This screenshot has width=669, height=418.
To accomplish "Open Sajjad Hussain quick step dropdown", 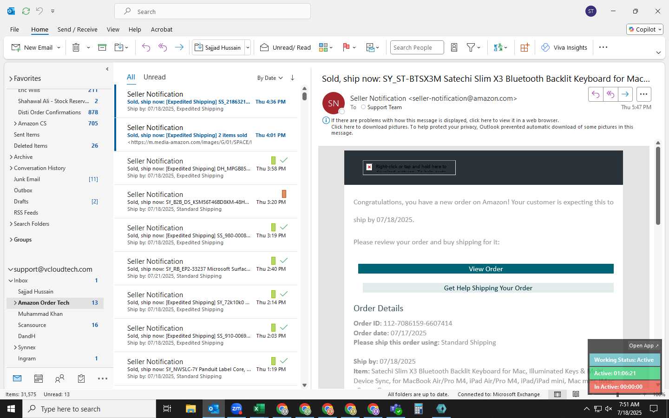I will point(248,48).
